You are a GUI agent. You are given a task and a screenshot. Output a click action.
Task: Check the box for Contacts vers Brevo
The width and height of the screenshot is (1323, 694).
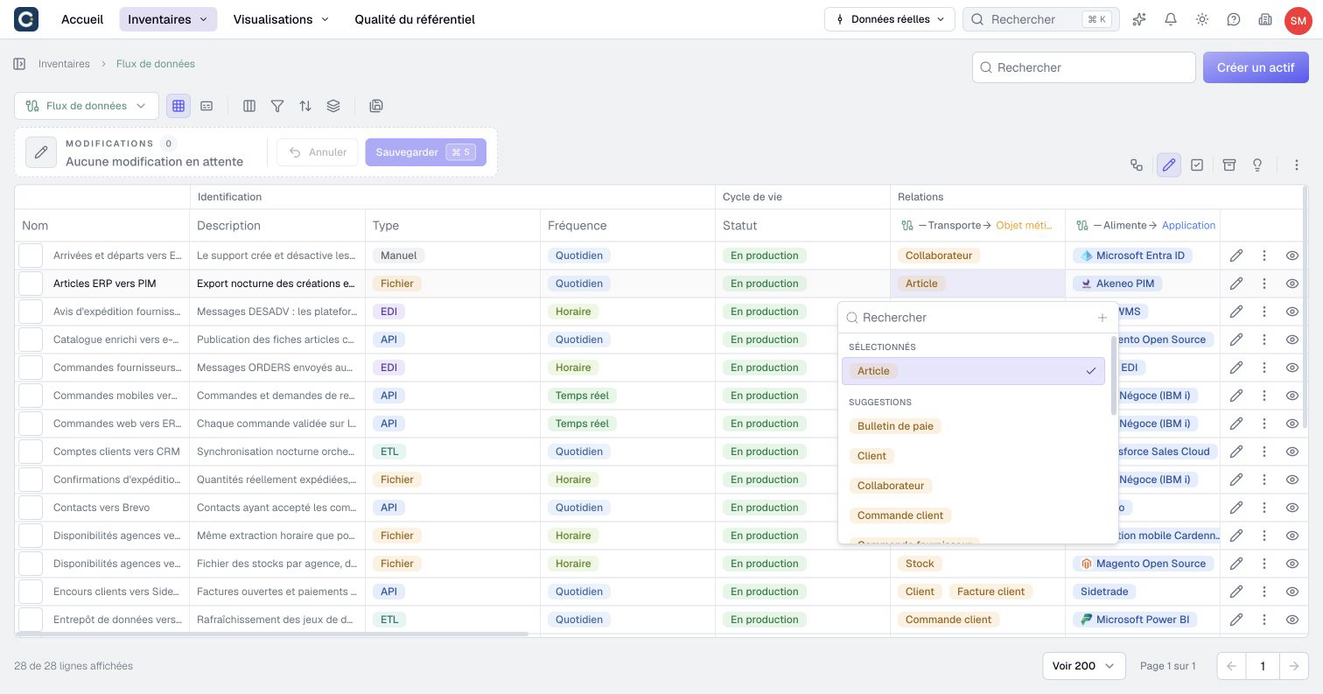click(31, 508)
